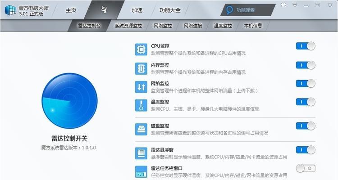Select the 雷达控制台 sub-tab
The image size is (338, 180).
[x=89, y=26]
